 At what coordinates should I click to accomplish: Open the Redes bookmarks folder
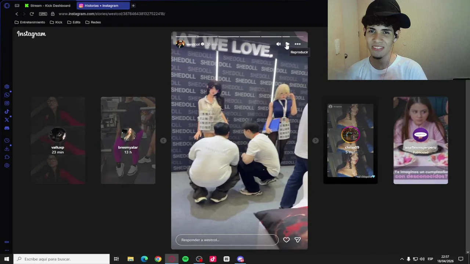coord(93,22)
